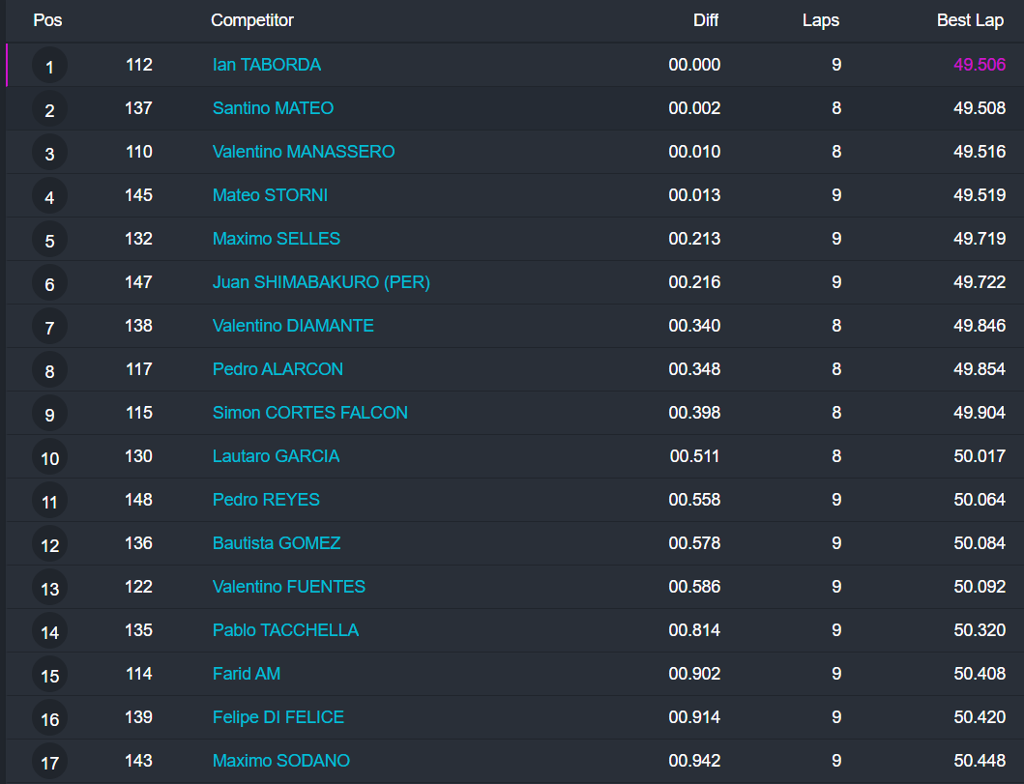Open Pablo TACCHELLA competitor link
1024x784 pixels.
pos(285,630)
